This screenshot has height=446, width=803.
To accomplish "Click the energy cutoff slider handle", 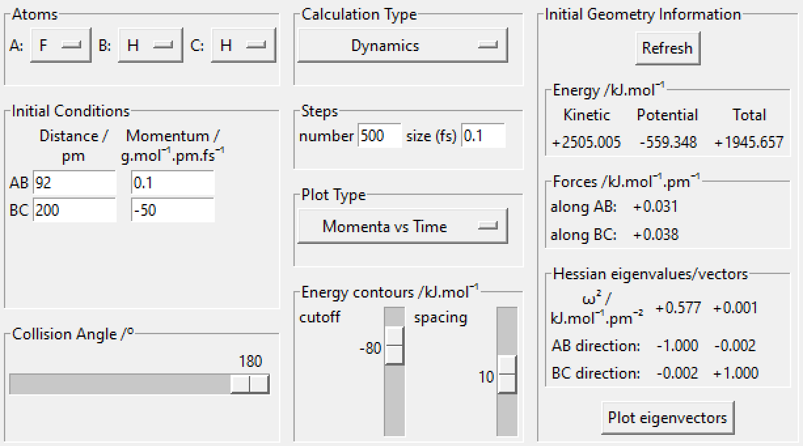I will pos(394,345).
